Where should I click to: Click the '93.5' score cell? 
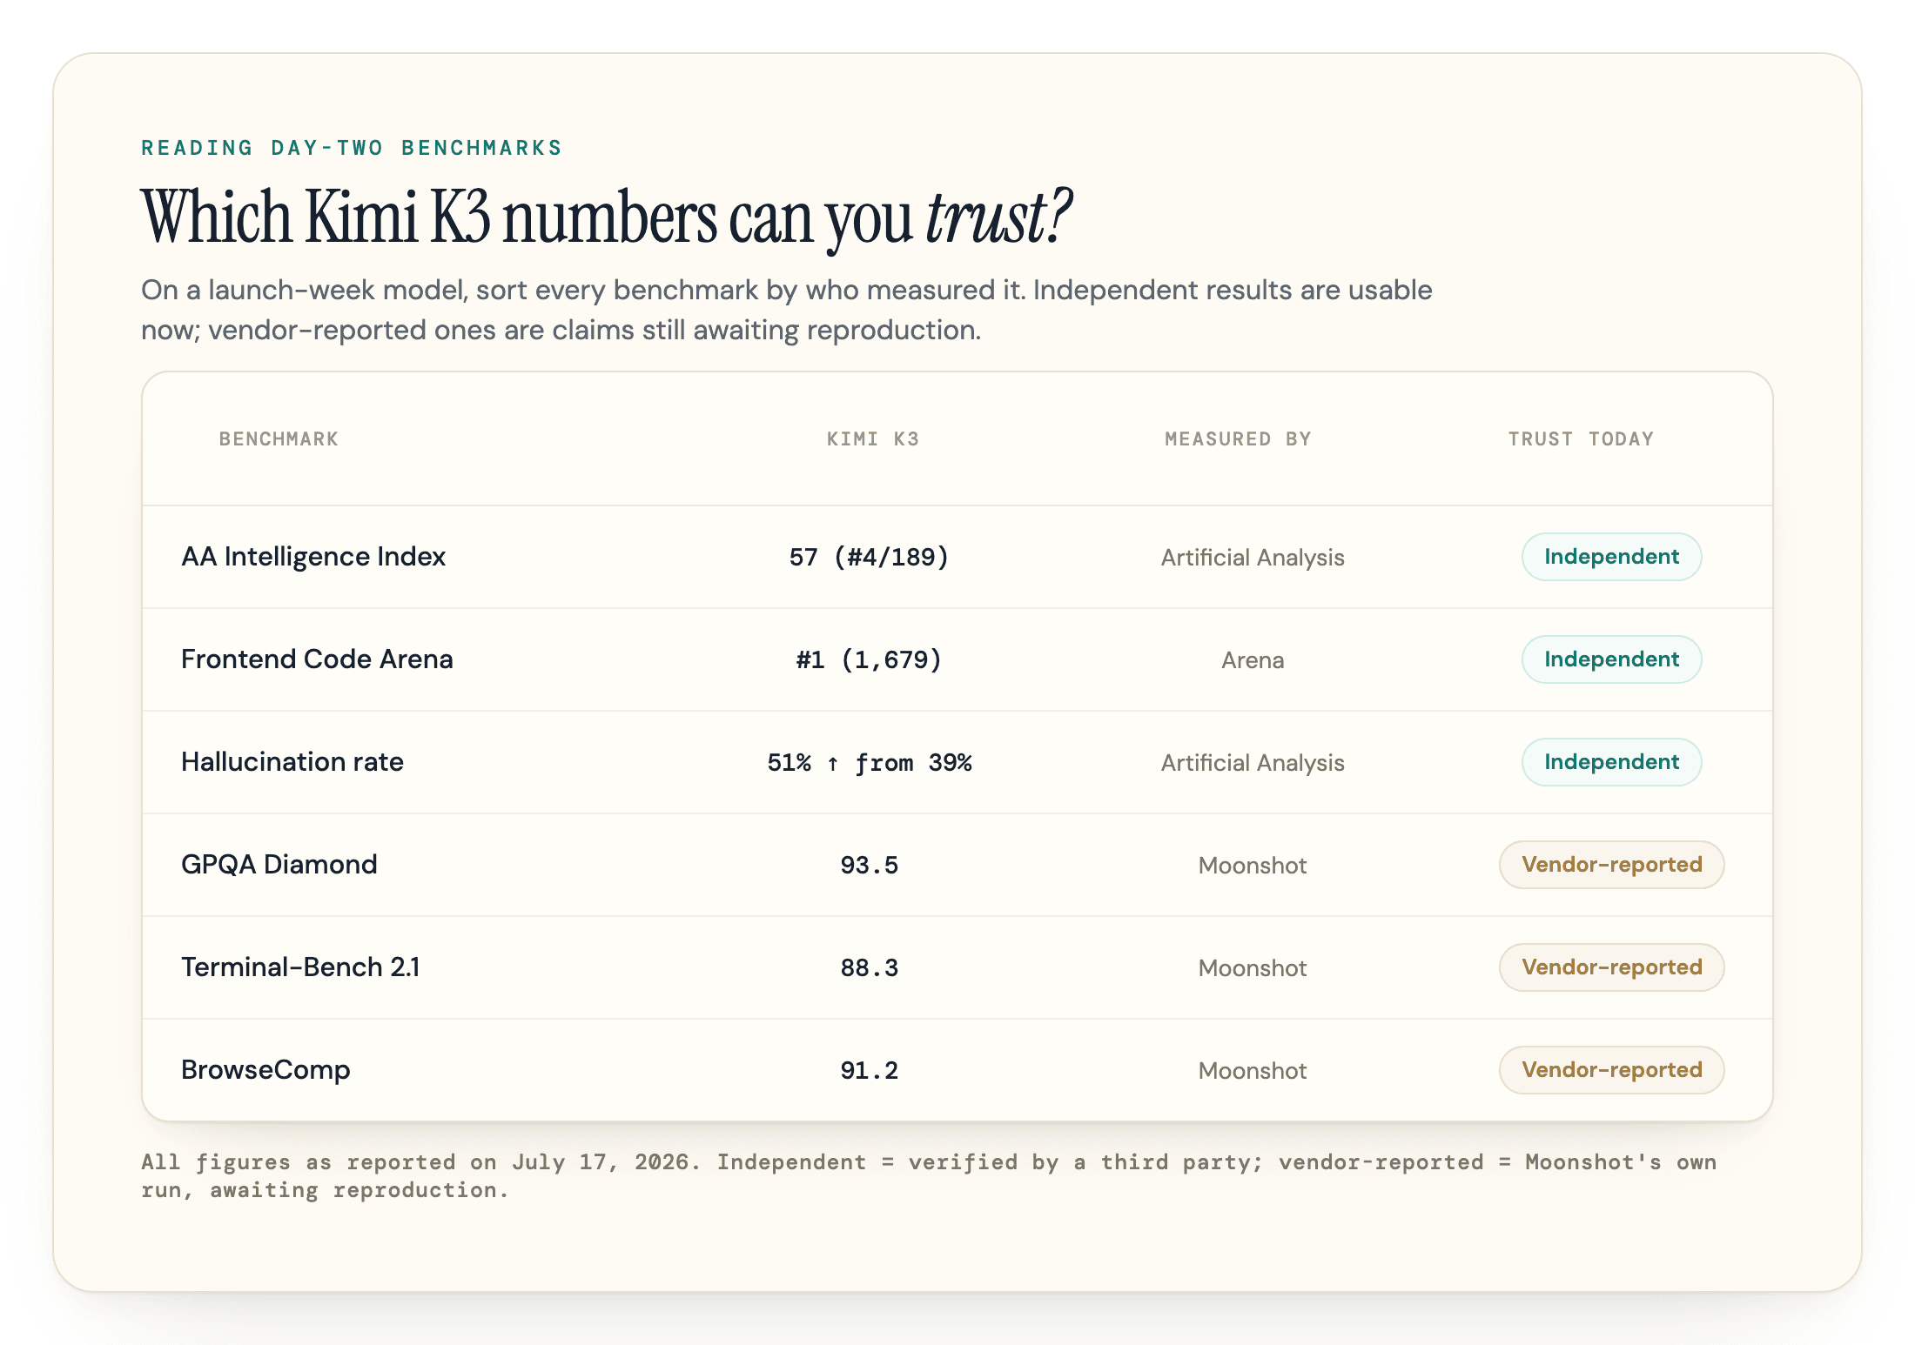[869, 866]
